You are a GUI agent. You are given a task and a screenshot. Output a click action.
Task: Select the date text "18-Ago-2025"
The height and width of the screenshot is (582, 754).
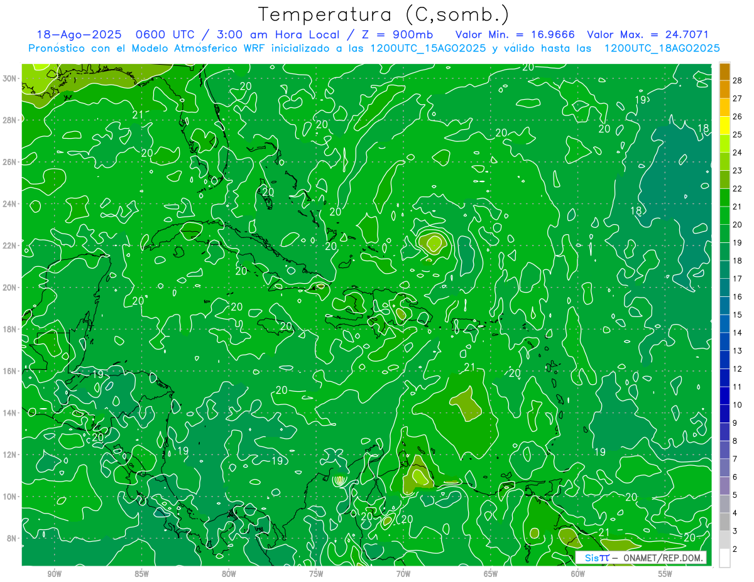(79, 35)
